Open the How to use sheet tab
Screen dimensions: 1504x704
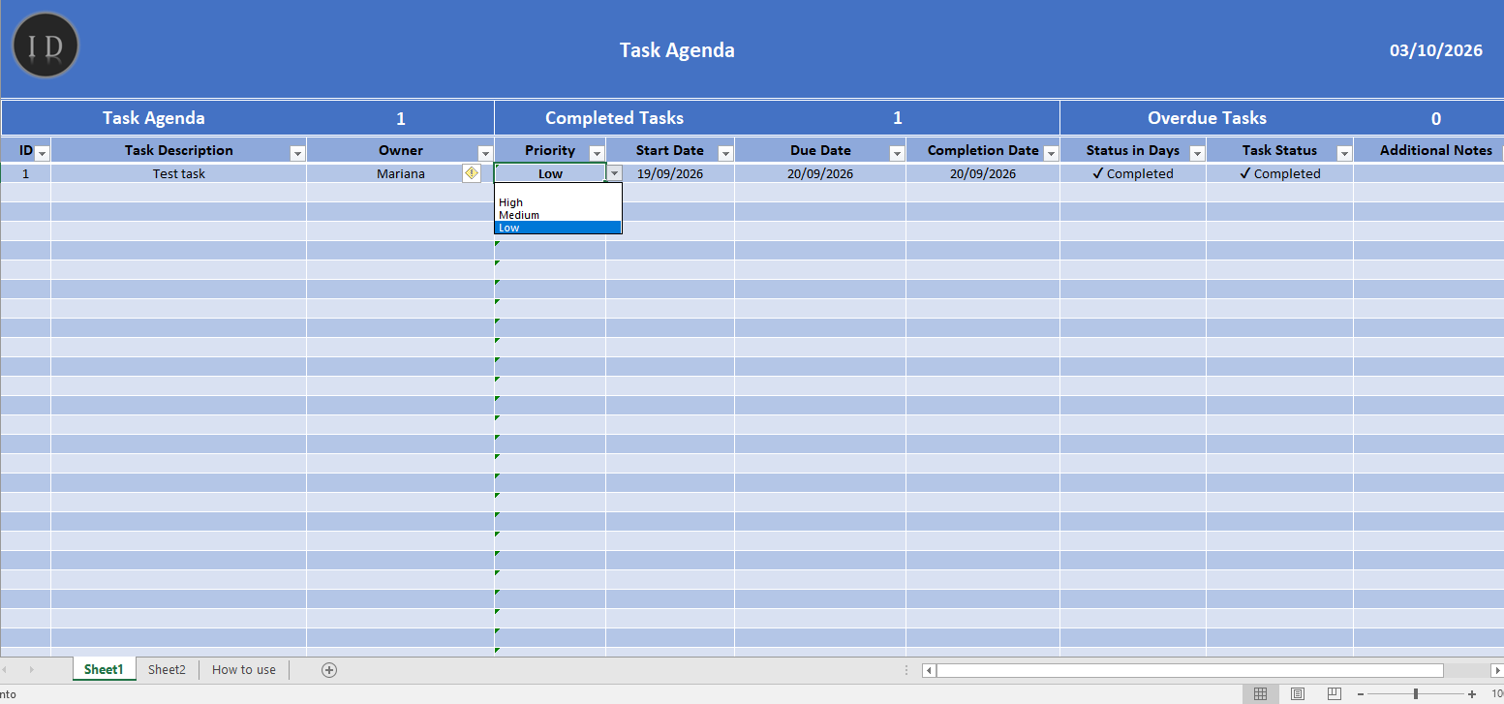click(244, 669)
